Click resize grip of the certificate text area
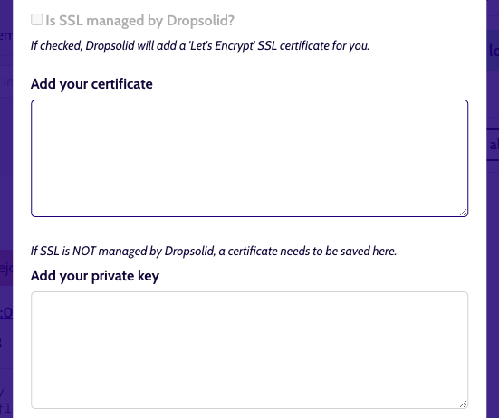 point(464,213)
